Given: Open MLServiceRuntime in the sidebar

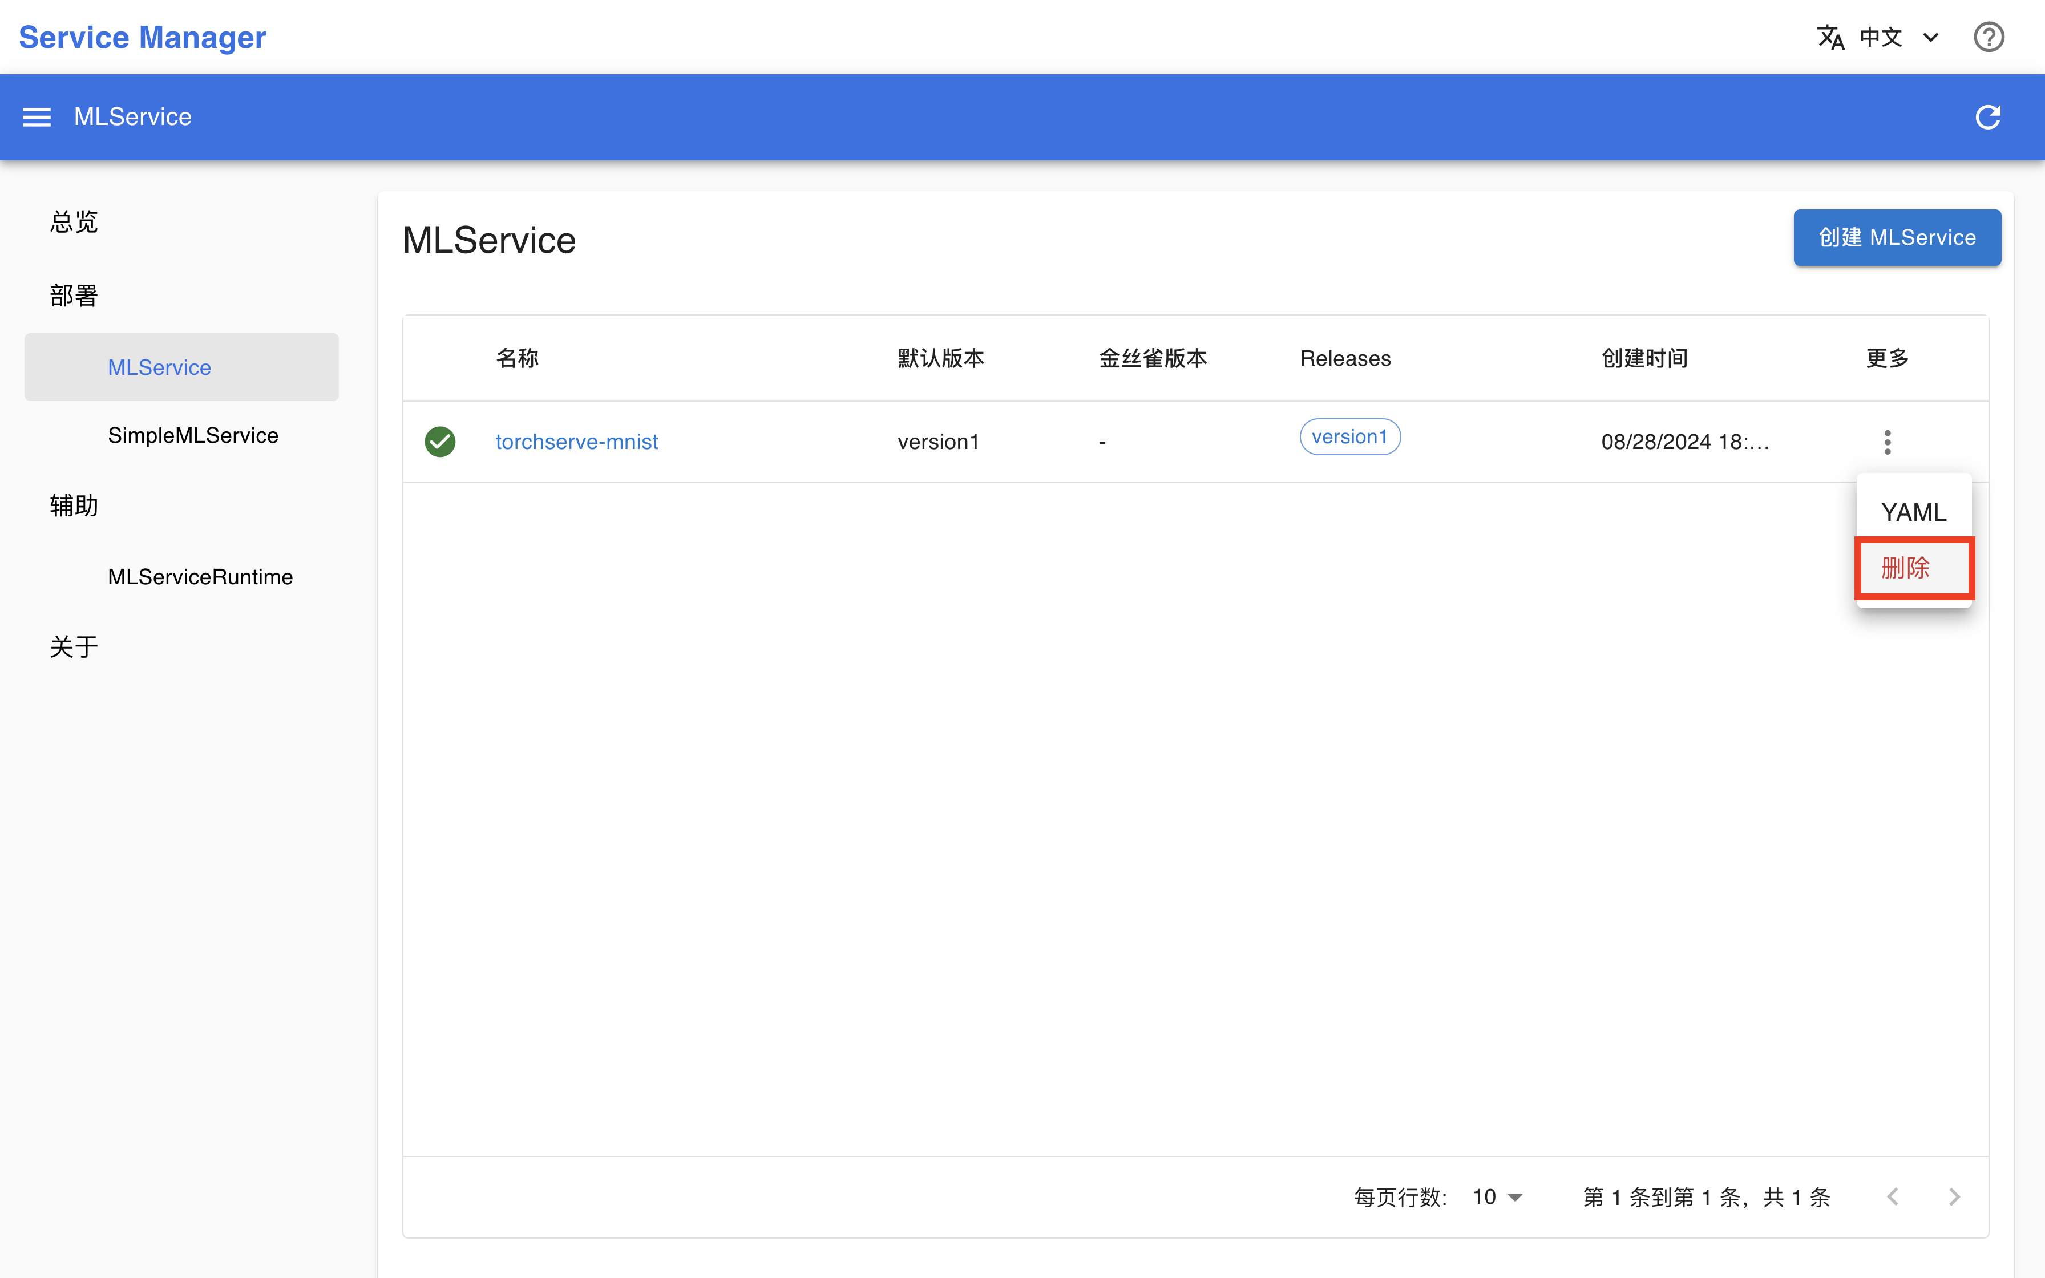Looking at the screenshot, I should [200, 576].
